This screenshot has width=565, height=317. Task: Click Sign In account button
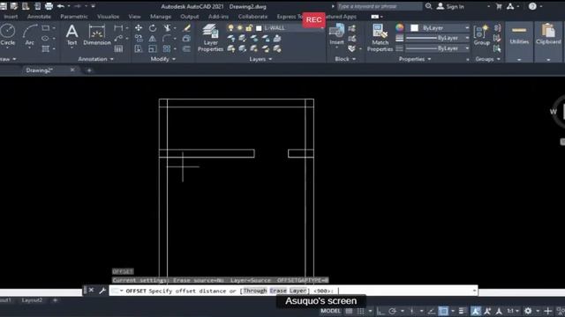pyautogui.click(x=450, y=6)
